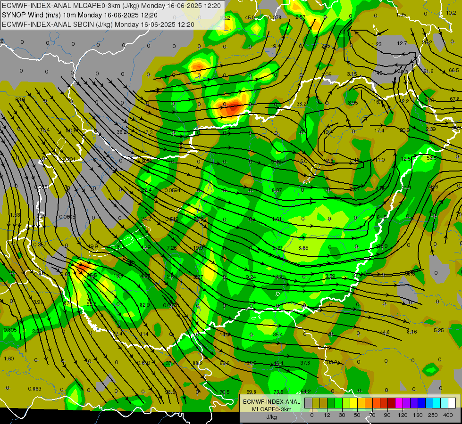Select the grid value 8.16
Screen dimensions: 462x424
point(412,332)
